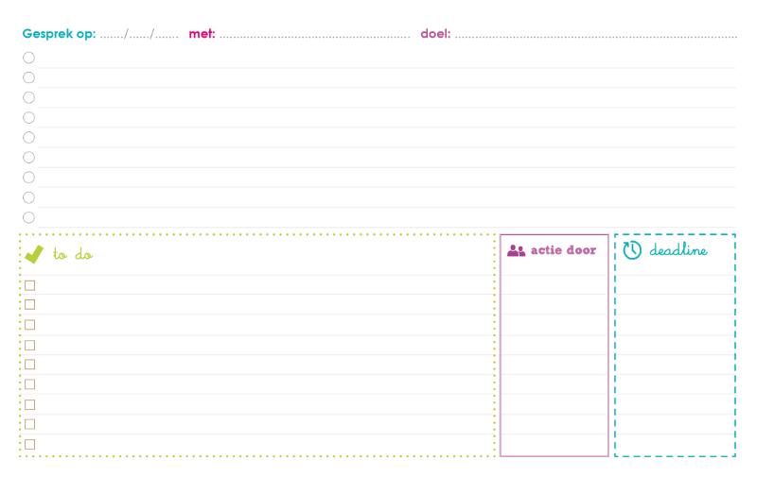Viewport: 757px width, 477px height.
Task: Click the purple 'doel:' label
Action: pyautogui.click(x=435, y=34)
